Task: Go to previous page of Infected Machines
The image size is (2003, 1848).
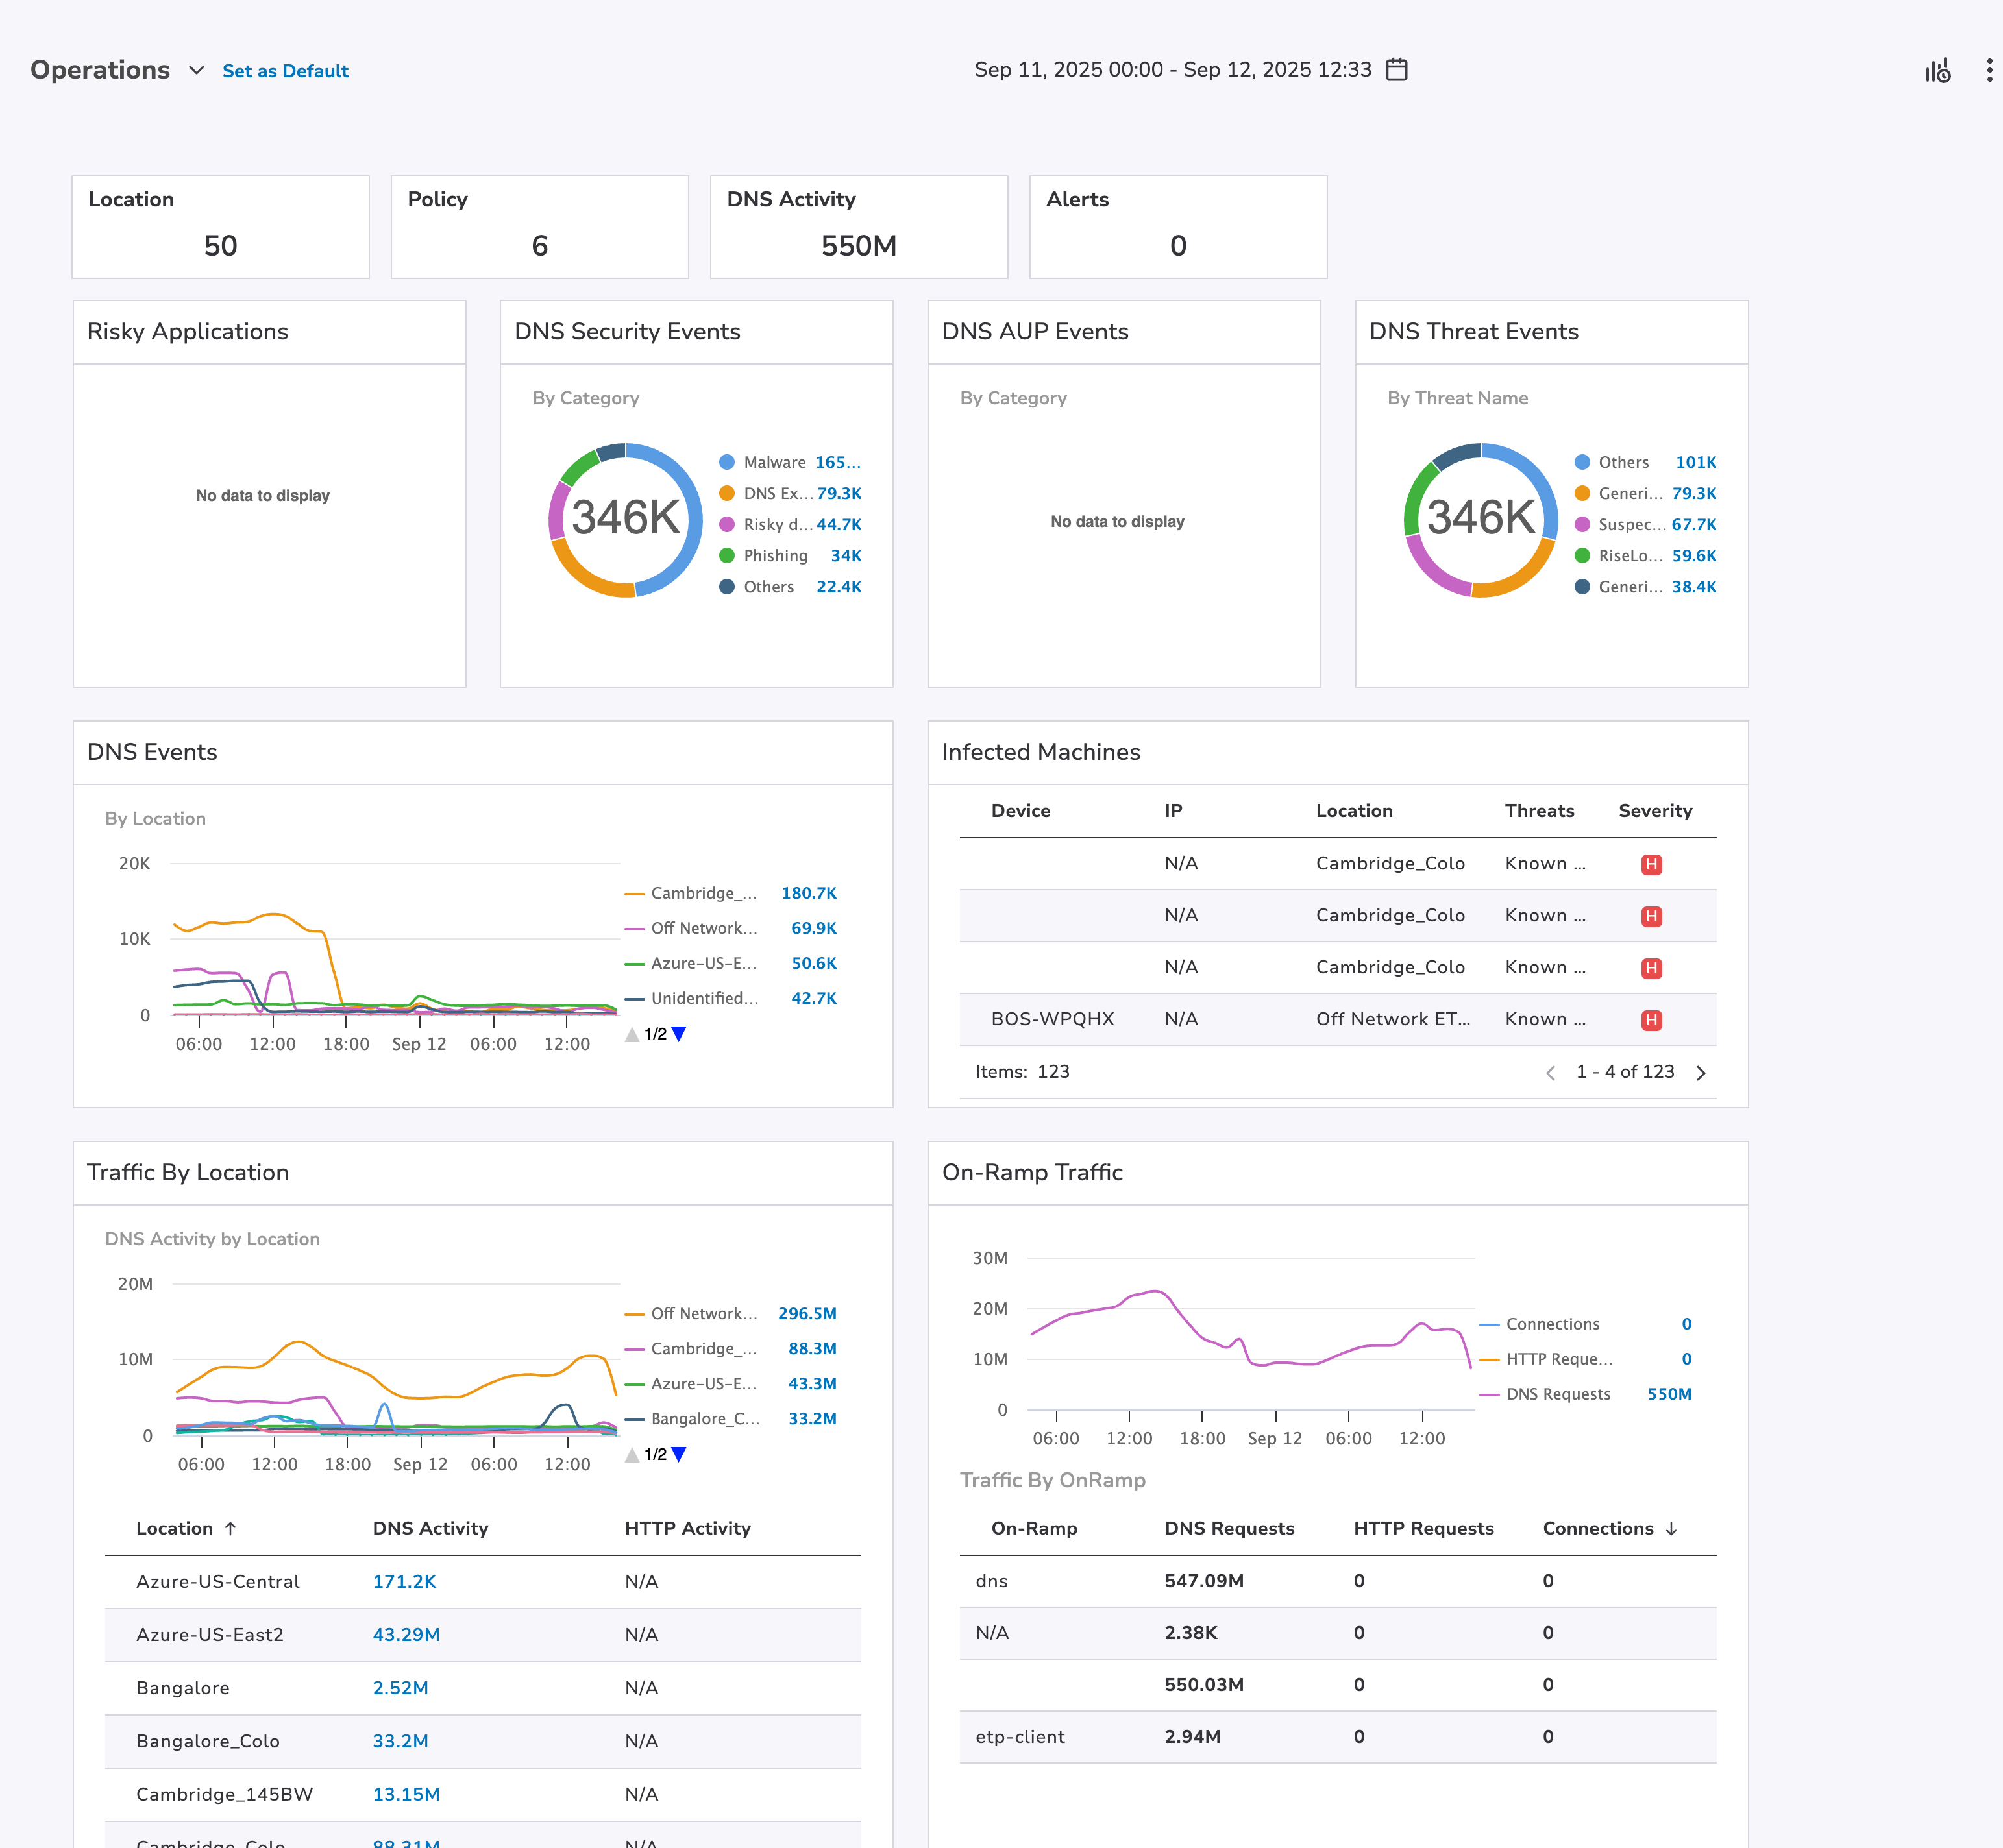Action: point(1550,1073)
